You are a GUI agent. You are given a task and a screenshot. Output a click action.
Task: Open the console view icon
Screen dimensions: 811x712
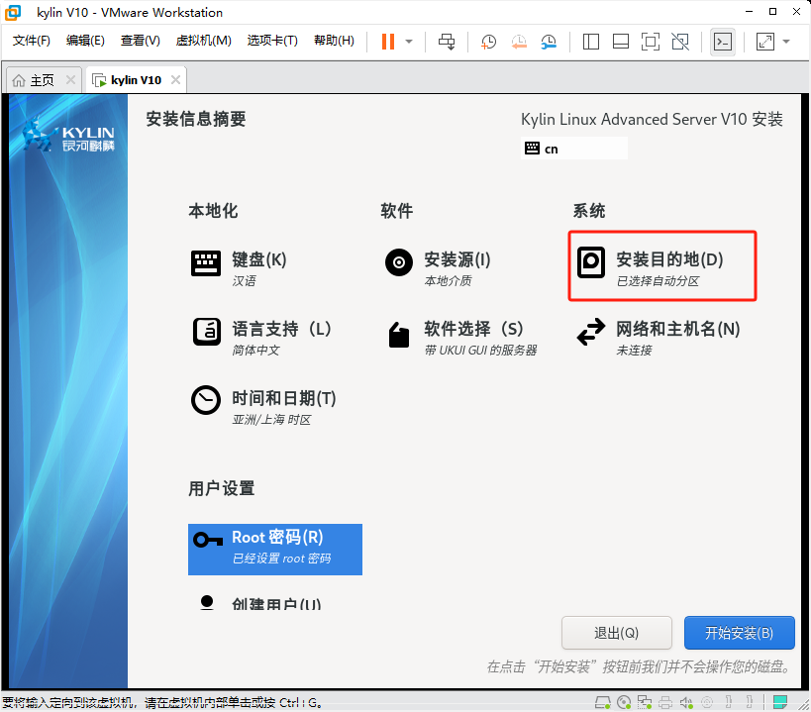point(723,42)
